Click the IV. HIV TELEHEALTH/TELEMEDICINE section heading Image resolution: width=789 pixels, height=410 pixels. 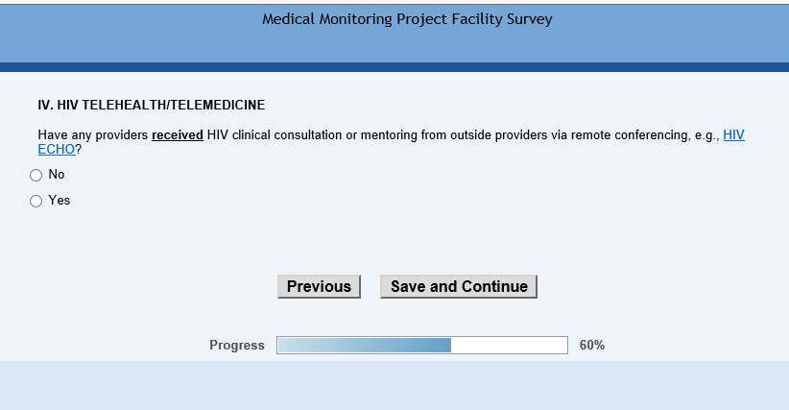point(151,104)
